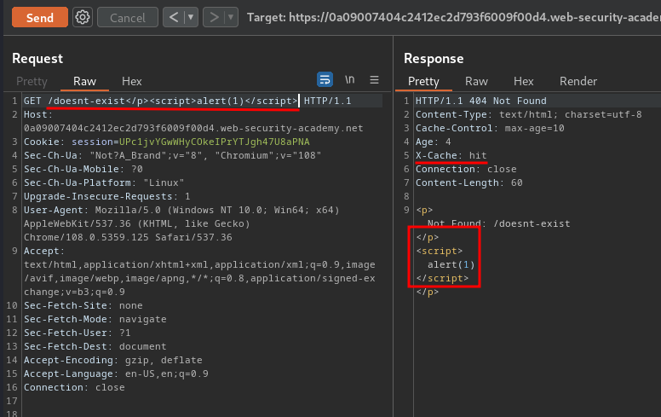Click X-Cache: hit response header
The image size is (661, 417).
click(451, 155)
